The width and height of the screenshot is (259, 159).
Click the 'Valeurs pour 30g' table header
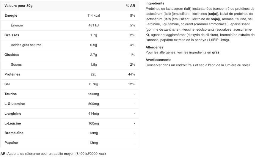[18, 6]
